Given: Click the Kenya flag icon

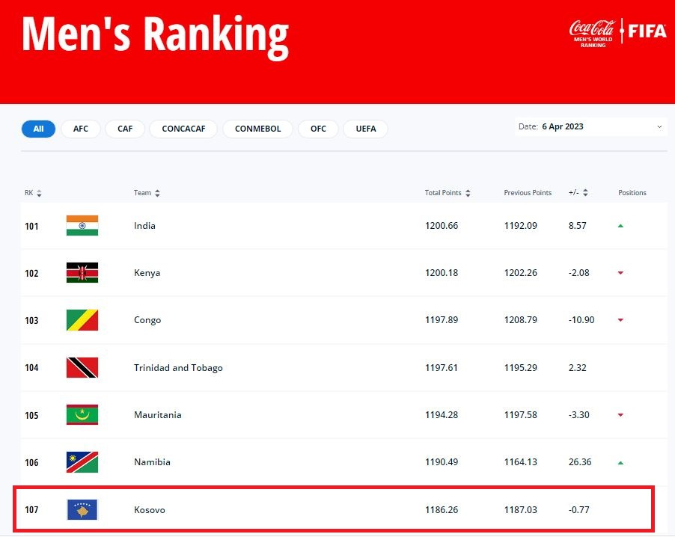Looking at the screenshot, I should pyautogui.click(x=82, y=273).
